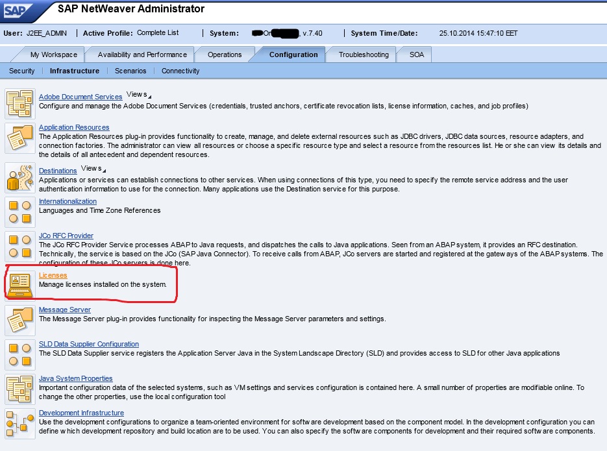Click 'Manage licenses installed on the system' text
This screenshot has height=451, width=607.
(103, 284)
